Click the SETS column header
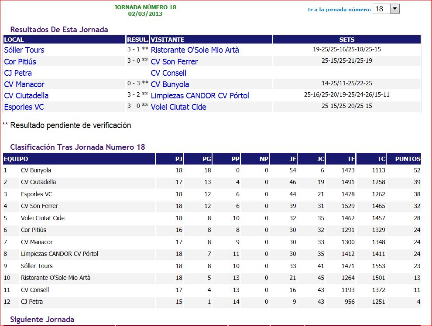This screenshot has height=326, width=432. tap(347, 40)
